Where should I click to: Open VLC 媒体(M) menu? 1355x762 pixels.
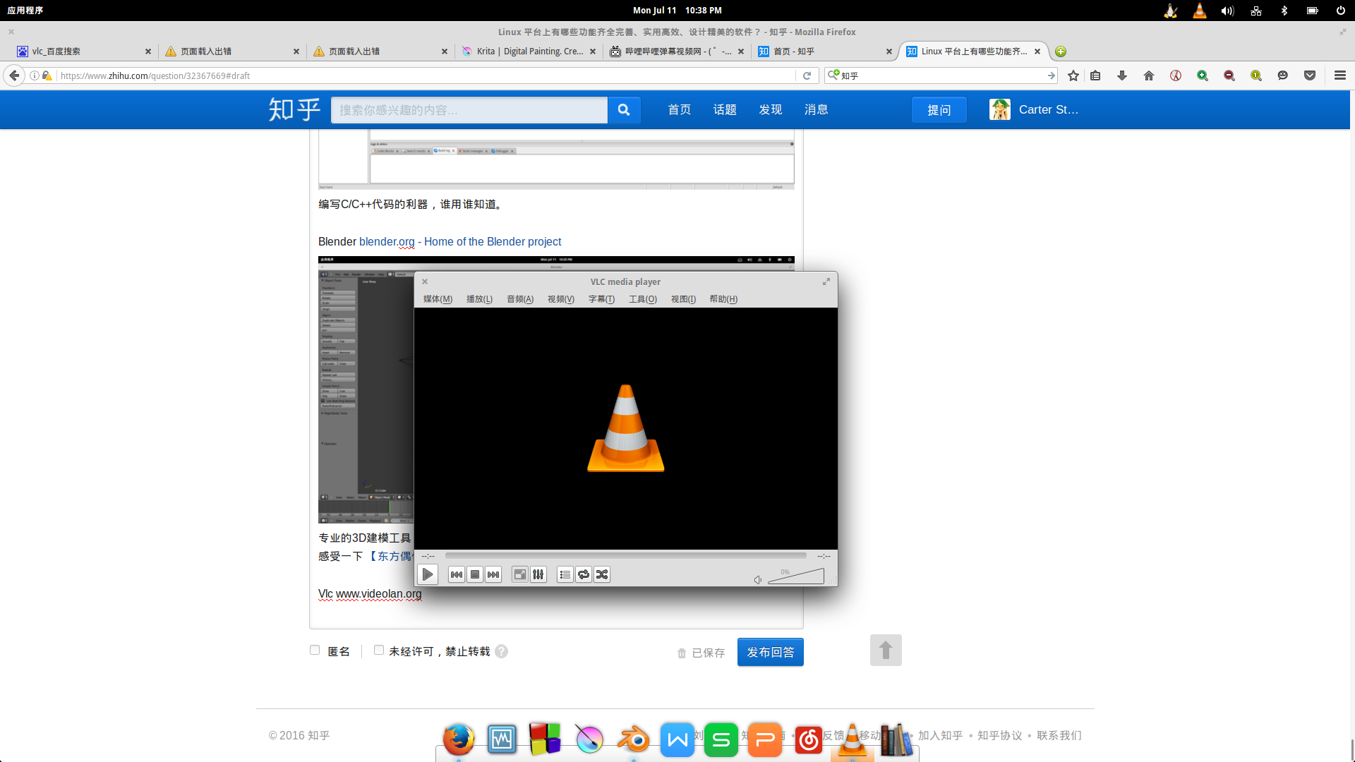coord(438,299)
